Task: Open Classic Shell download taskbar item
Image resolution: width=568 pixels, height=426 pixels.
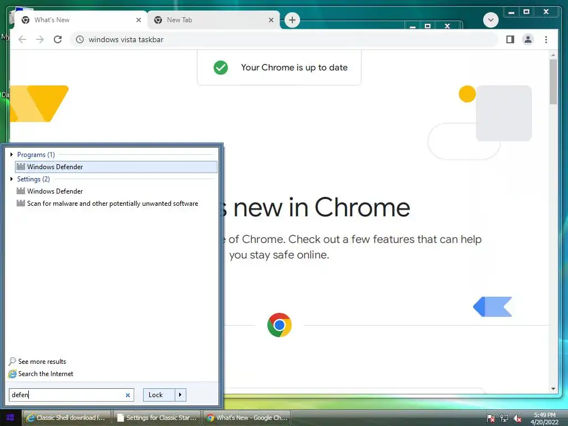Action: coord(67,418)
